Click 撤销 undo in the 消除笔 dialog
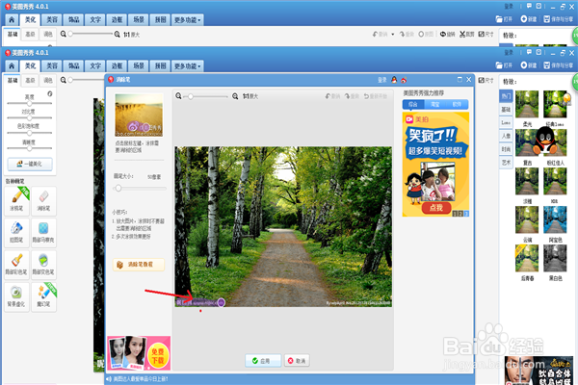 pyautogui.click(x=332, y=96)
